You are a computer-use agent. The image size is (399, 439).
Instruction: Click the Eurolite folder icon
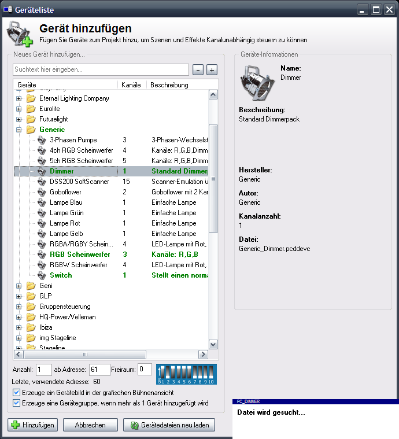click(x=31, y=109)
